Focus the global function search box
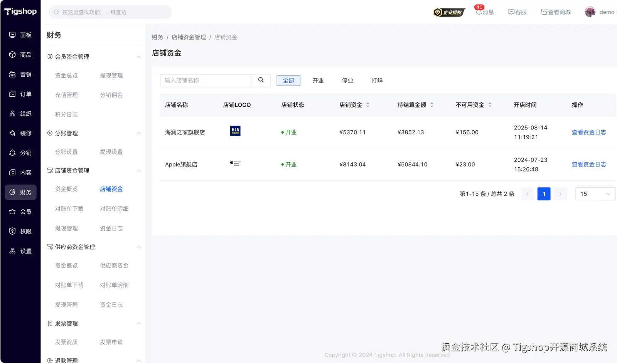Viewport: 617px width, 363px height. pos(110,12)
